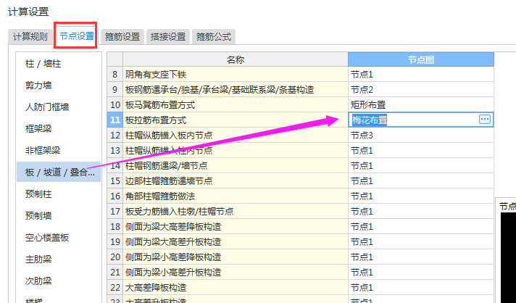Select row 侧面为梁小高差升板构造
Viewport: 516px width, 303px height.
pos(236,272)
